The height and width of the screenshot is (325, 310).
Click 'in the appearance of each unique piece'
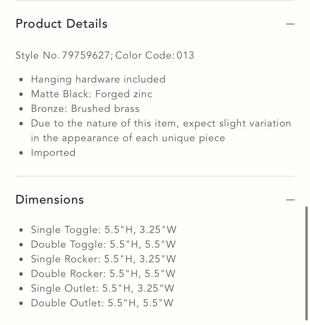click(x=128, y=138)
